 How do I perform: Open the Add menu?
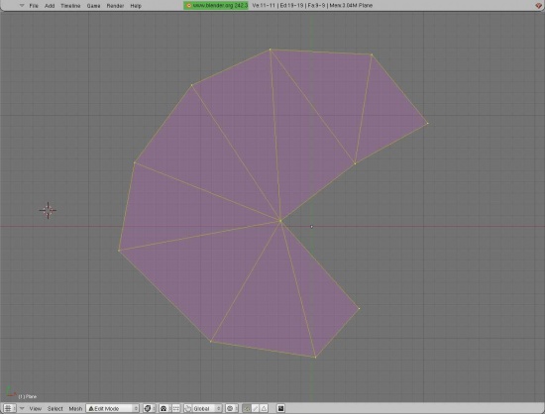coord(50,6)
